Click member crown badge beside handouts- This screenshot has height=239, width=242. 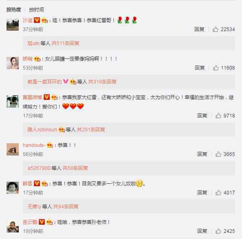click(50, 145)
